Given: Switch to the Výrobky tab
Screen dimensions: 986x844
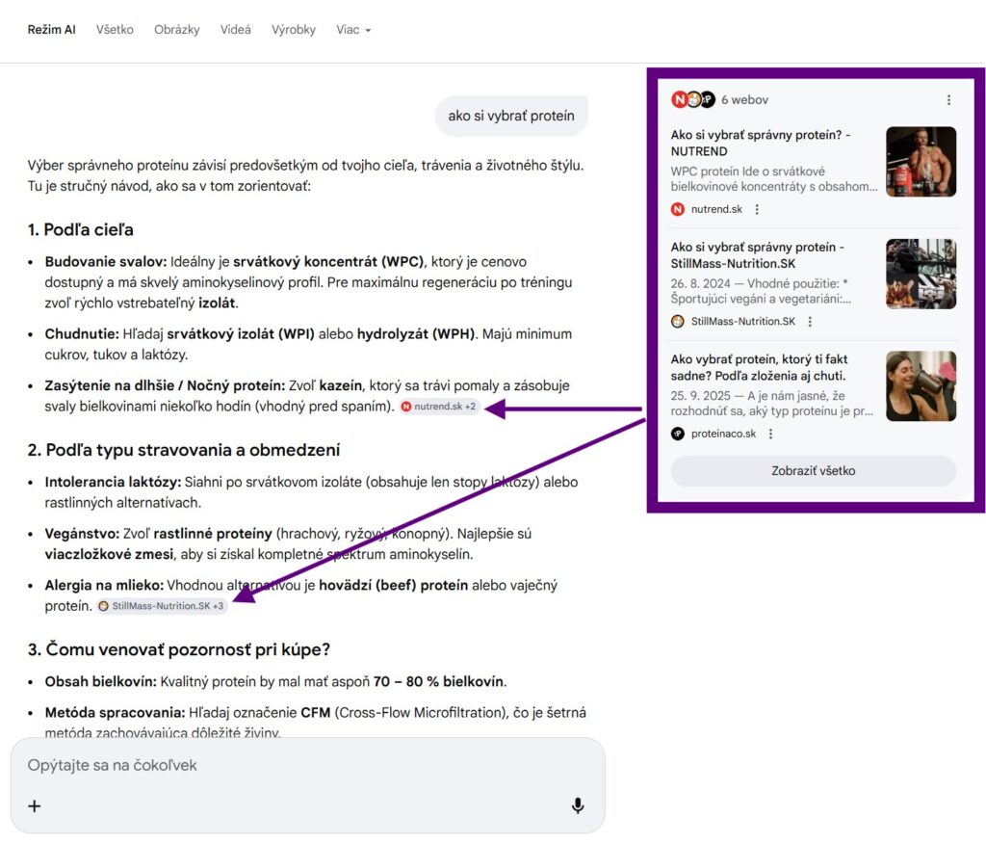Looking at the screenshot, I should click(x=294, y=30).
